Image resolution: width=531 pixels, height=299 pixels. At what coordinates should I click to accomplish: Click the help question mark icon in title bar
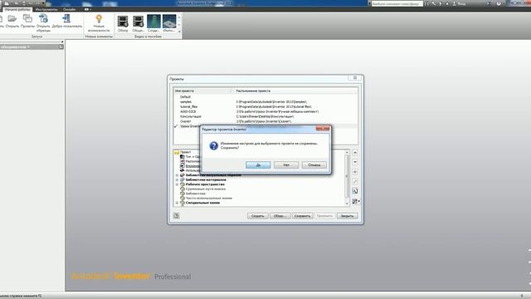point(499,3)
